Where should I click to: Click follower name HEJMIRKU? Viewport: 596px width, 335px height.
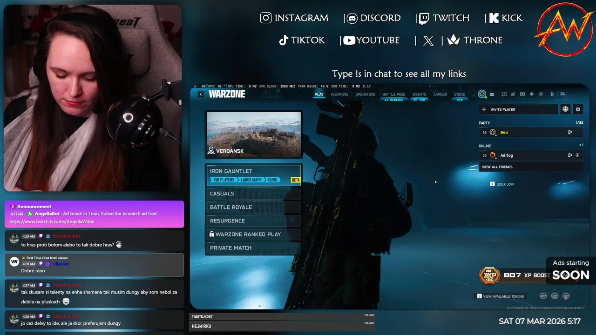point(201,326)
